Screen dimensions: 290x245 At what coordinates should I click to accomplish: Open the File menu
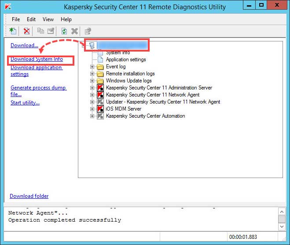(16, 19)
